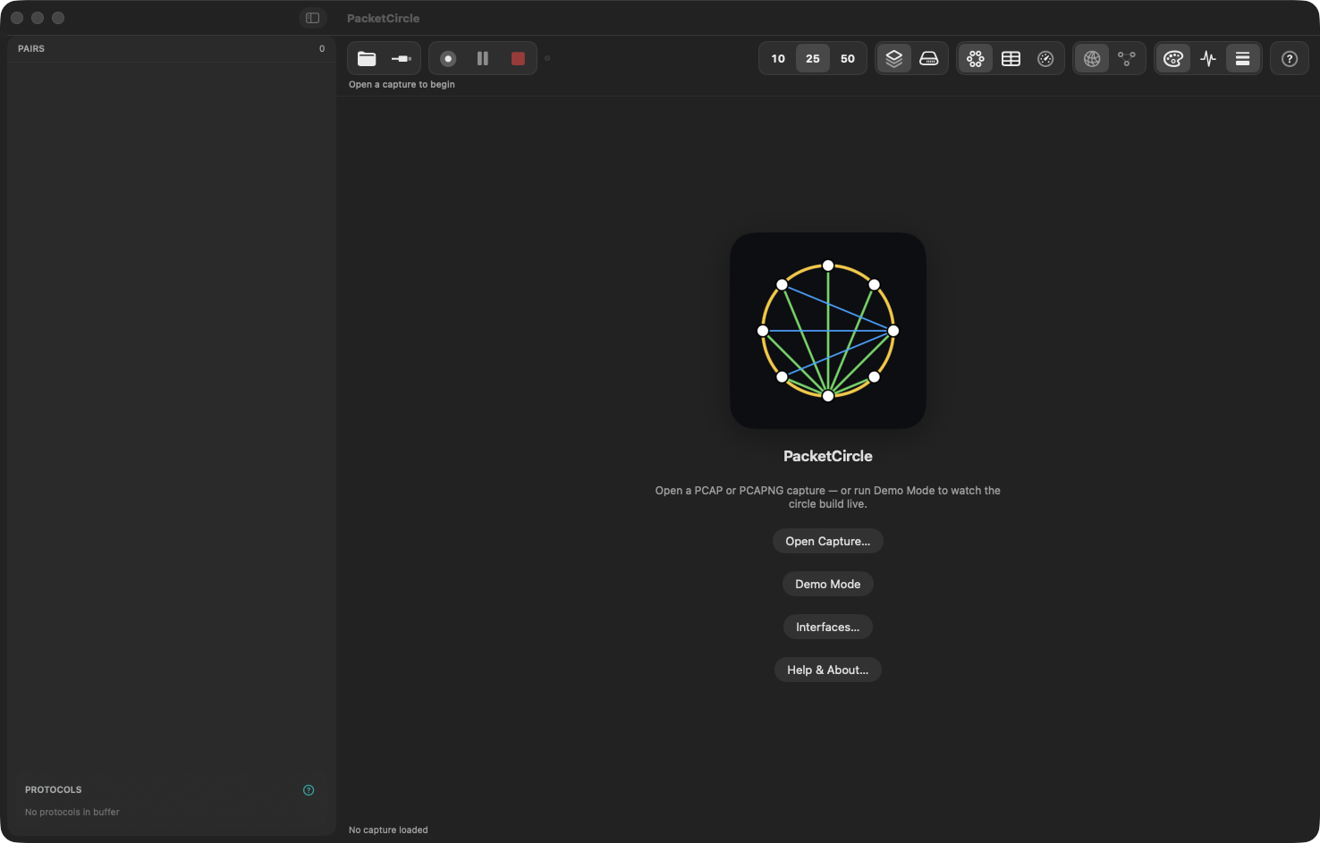Viewport: 1320px width, 843px height.
Task: Switch to the table view
Action: (1011, 58)
